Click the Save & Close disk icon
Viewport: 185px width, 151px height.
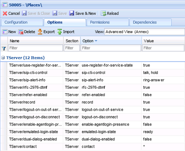coord(24,13)
